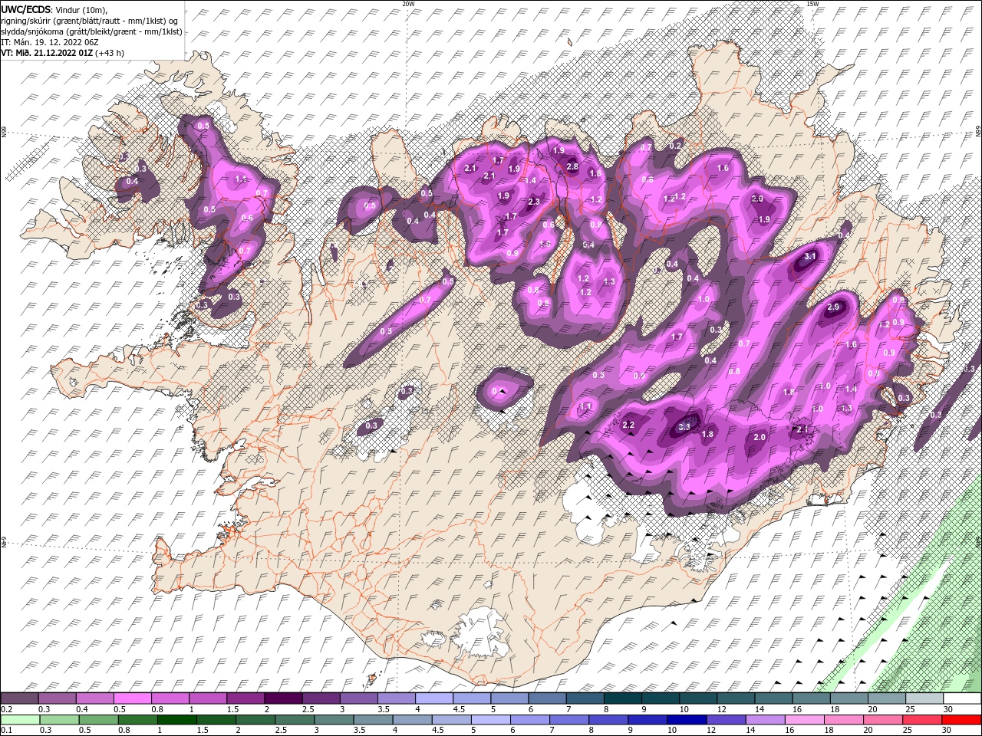
Task: Click the "rigning/skúrir" legend description line
Action: (89, 20)
